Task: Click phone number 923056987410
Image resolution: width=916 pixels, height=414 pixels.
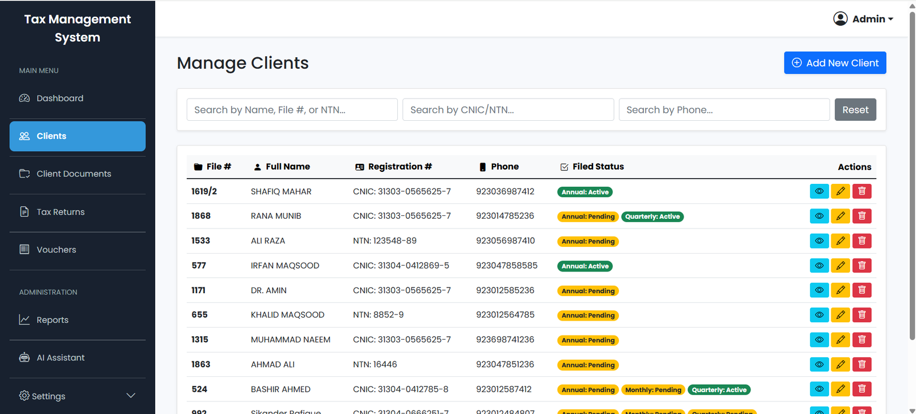Action: [506, 240]
